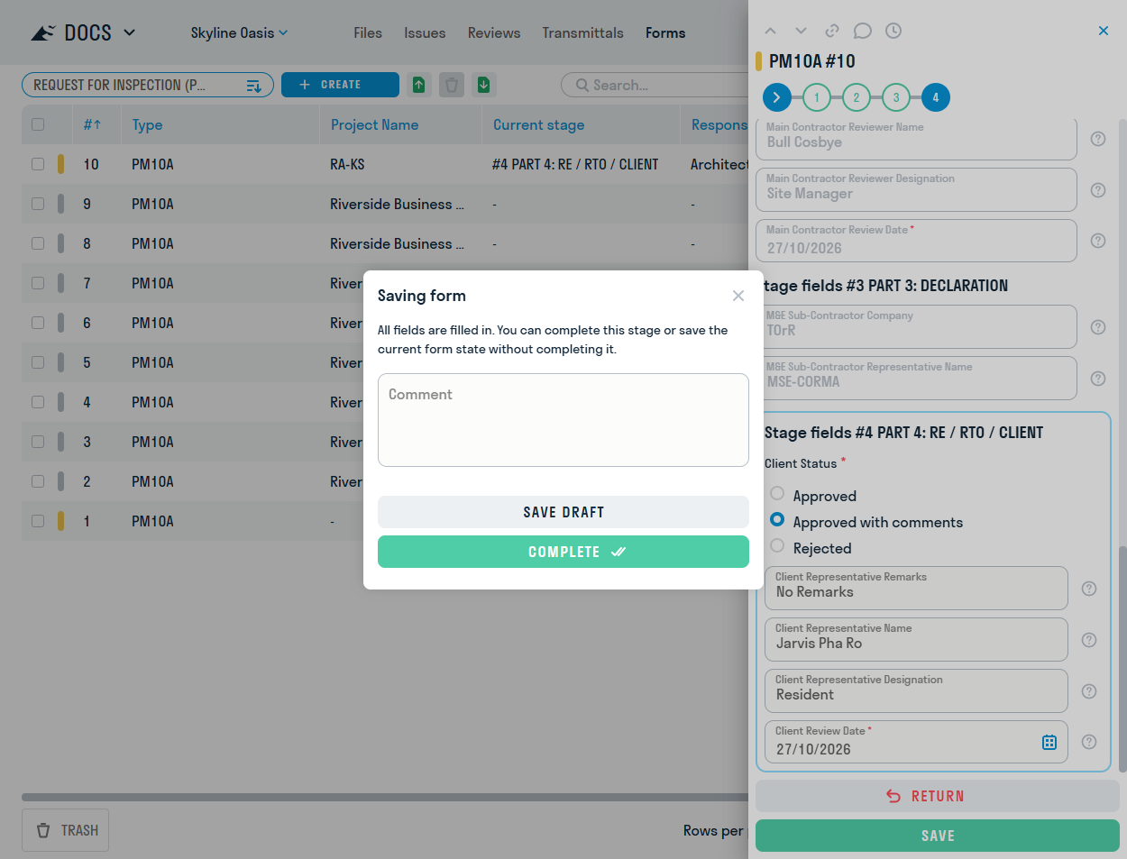Open help for Client Representative Designation
This screenshot has width=1127, height=859.
click(x=1089, y=691)
